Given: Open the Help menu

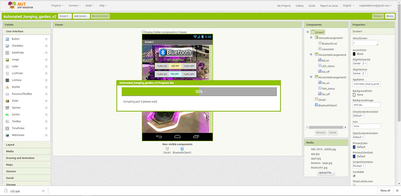Looking at the screenshot, I should coord(103,5).
